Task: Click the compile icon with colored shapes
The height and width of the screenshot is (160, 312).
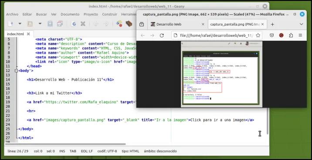Action: [119, 24]
